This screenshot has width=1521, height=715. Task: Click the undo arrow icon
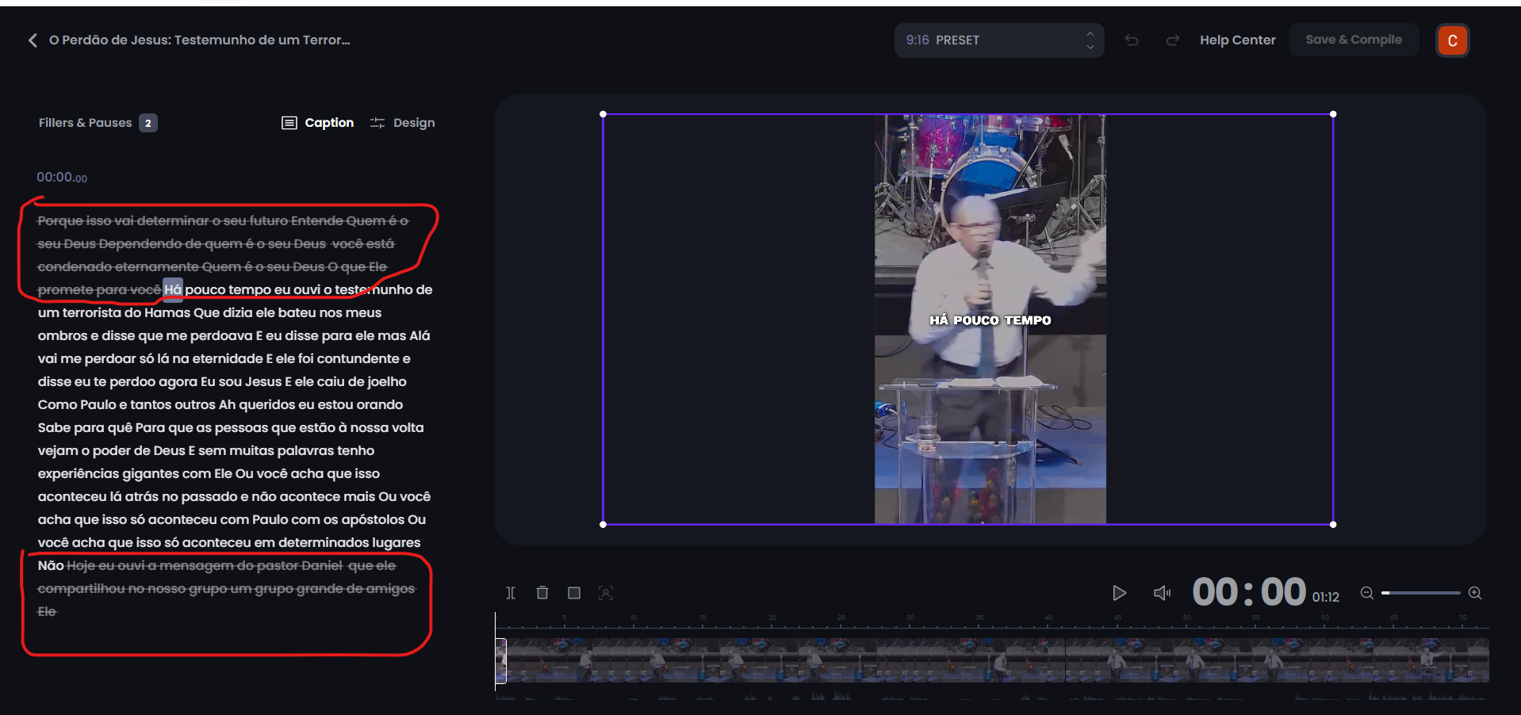point(1132,40)
